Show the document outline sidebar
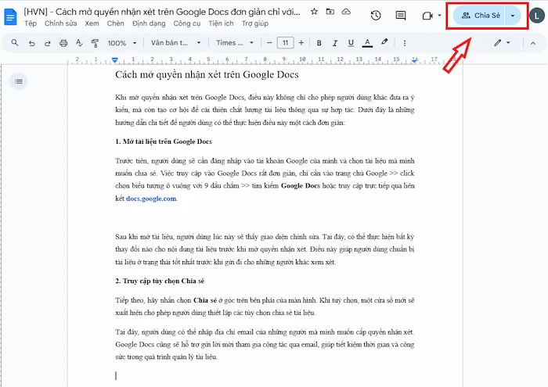Screen dimensions: 548x387 (x=19, y=81)
